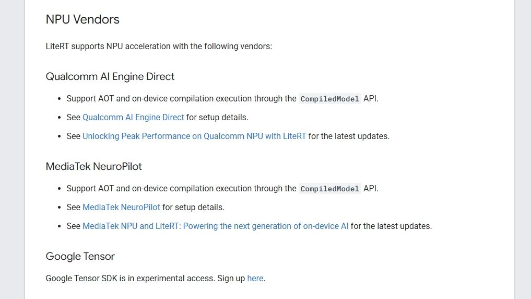
Task: Click CompiledModel code text in Qualcomm section
Action: pyautogui.click(x=330, y=99)
